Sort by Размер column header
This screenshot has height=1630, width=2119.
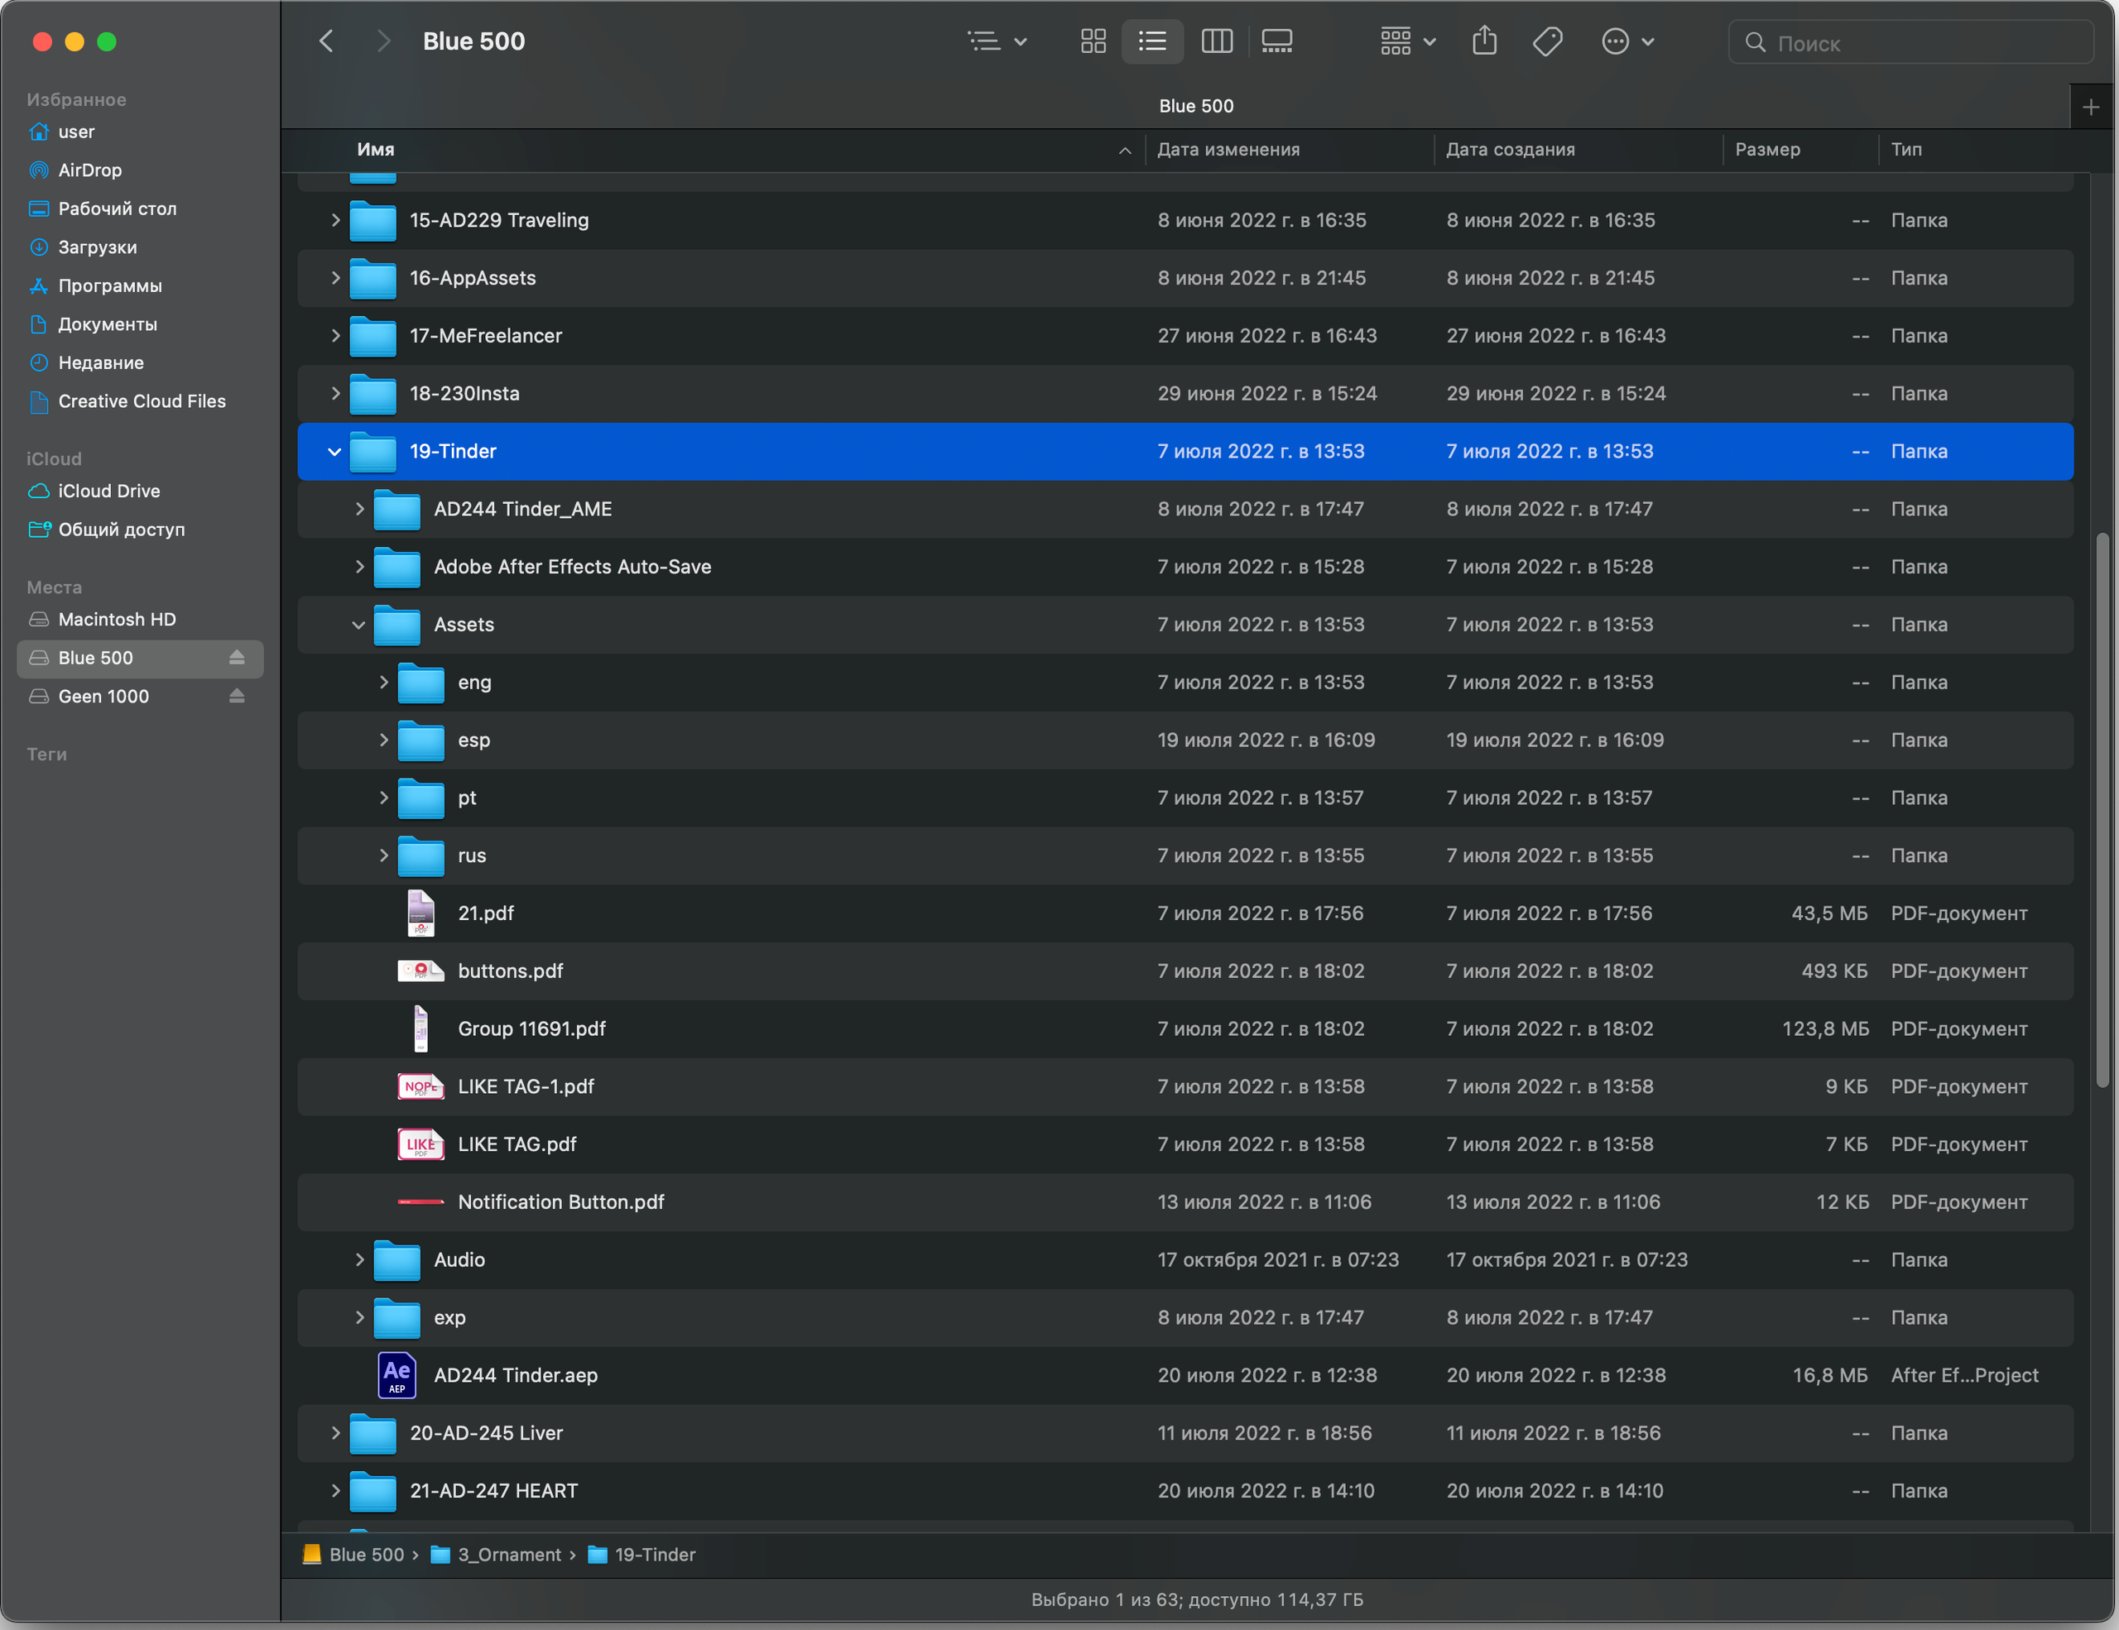(x=1767, y=149)
